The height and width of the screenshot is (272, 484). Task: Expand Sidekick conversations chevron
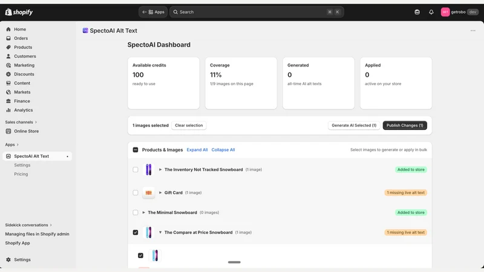(51, 225)
